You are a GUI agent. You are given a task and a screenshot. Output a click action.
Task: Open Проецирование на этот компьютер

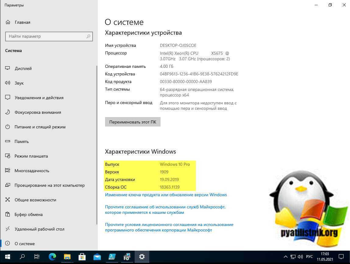pyautogui.click(x=49, y=185)
